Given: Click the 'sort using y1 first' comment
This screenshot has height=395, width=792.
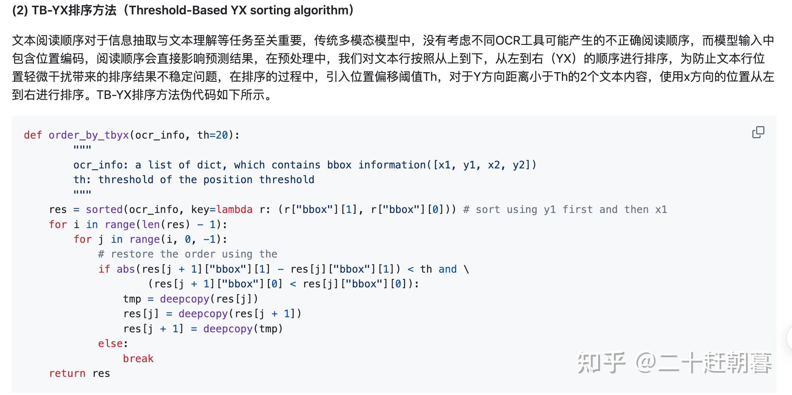Looking at the screenshot, I should (565, 210).
